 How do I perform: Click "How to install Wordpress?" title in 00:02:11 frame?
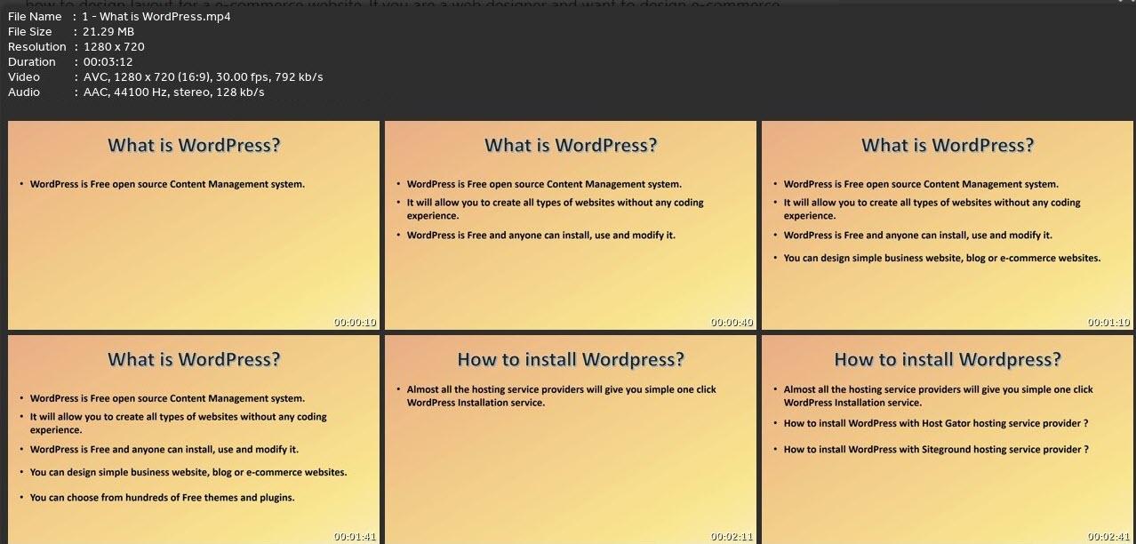click(x=571, y=359)
